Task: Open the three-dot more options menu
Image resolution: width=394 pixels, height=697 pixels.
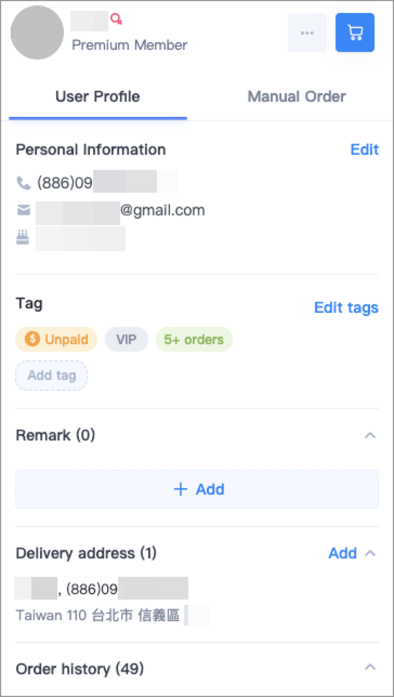Action: 307,32
